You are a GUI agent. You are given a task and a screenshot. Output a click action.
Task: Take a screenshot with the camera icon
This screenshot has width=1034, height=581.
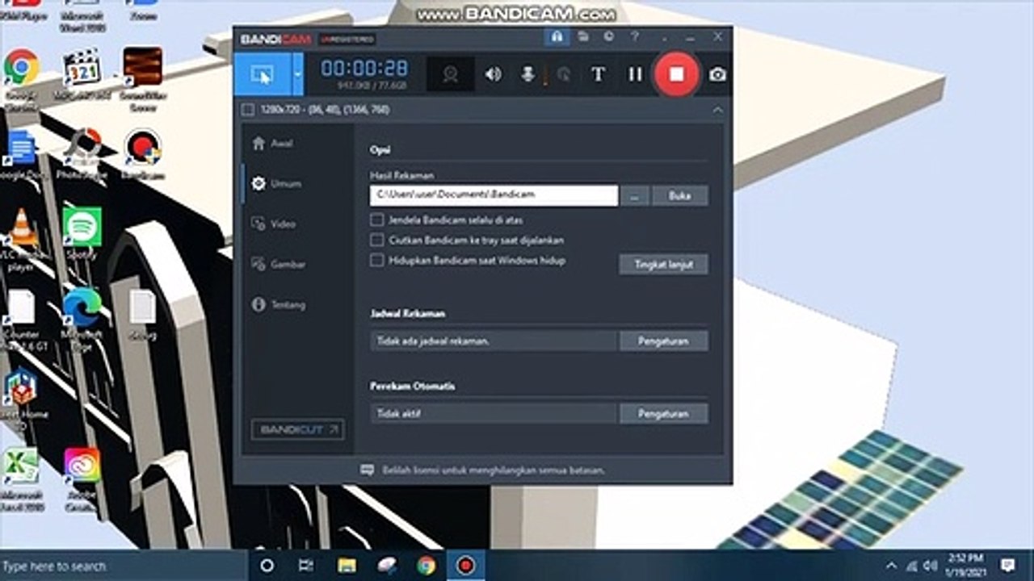point(717,74)
